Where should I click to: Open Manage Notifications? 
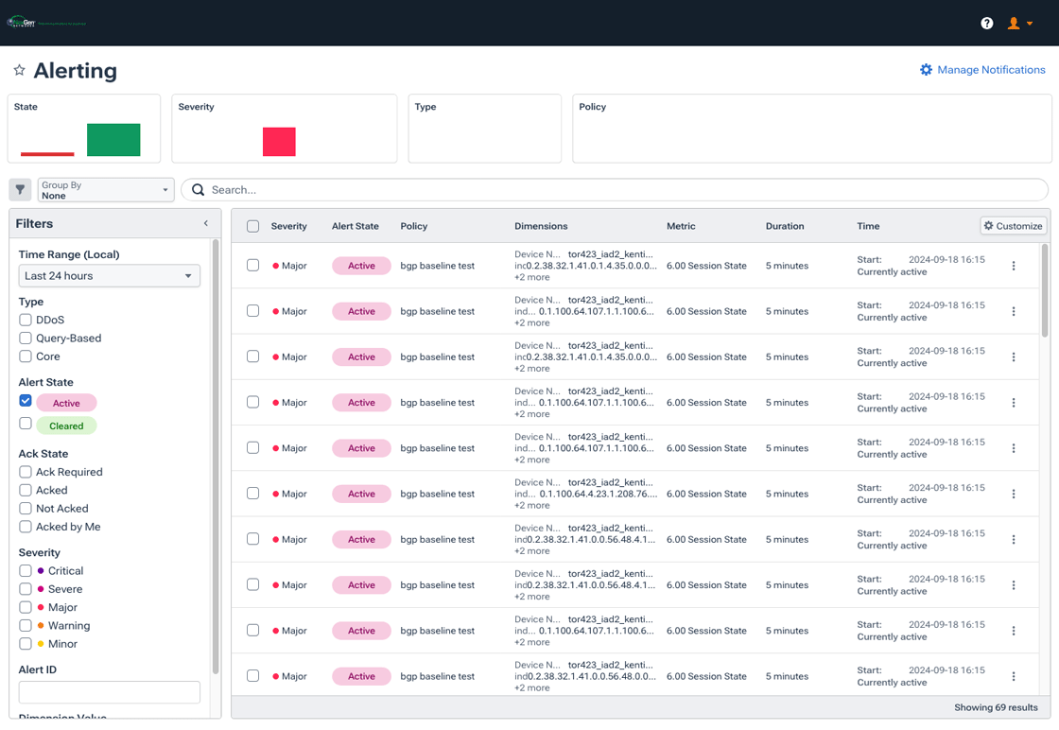point(991,69)
